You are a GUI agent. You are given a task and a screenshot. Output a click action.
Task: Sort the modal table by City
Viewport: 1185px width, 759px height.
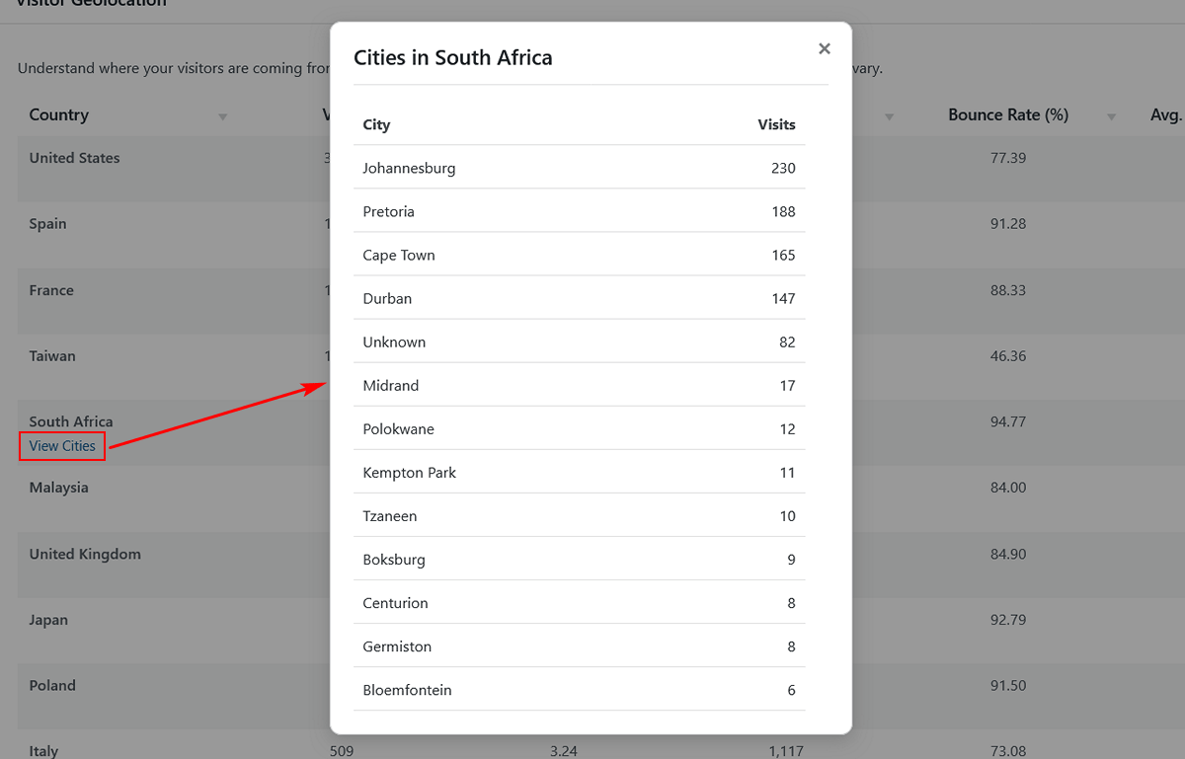pyautogui.click(x=375, y=124)
